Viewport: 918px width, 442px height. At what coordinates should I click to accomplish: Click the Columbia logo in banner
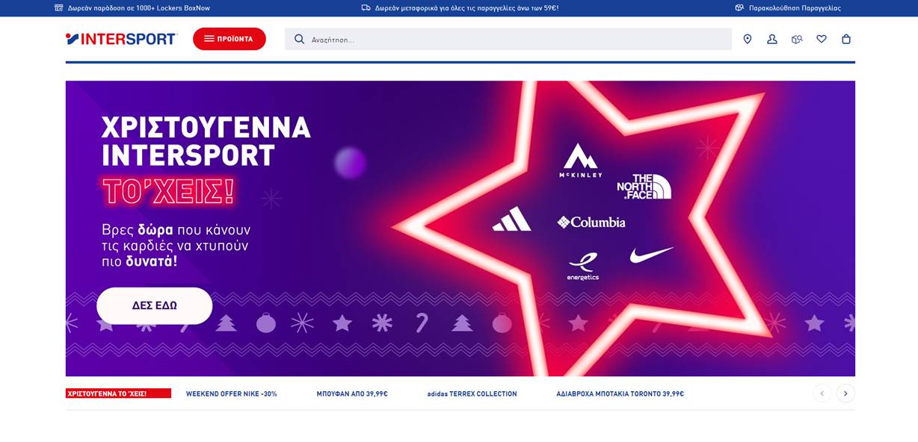591,222
